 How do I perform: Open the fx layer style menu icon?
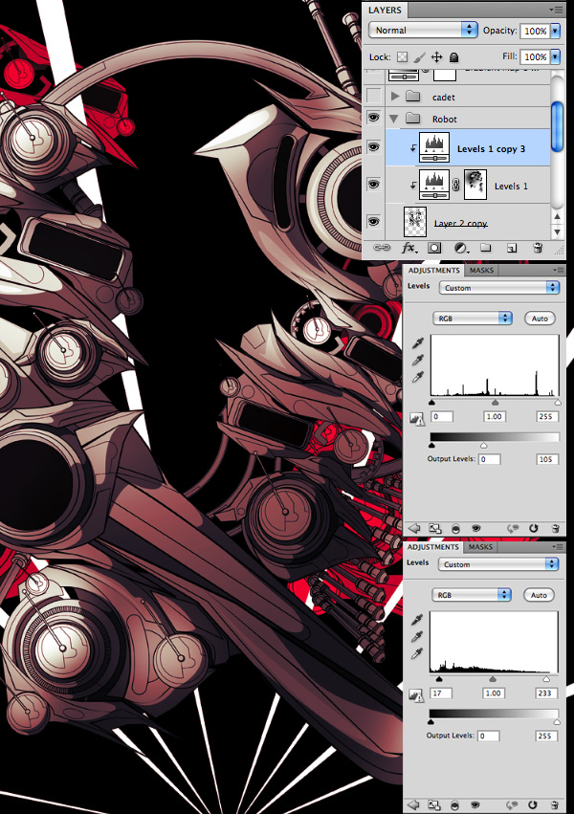[408, 248]
